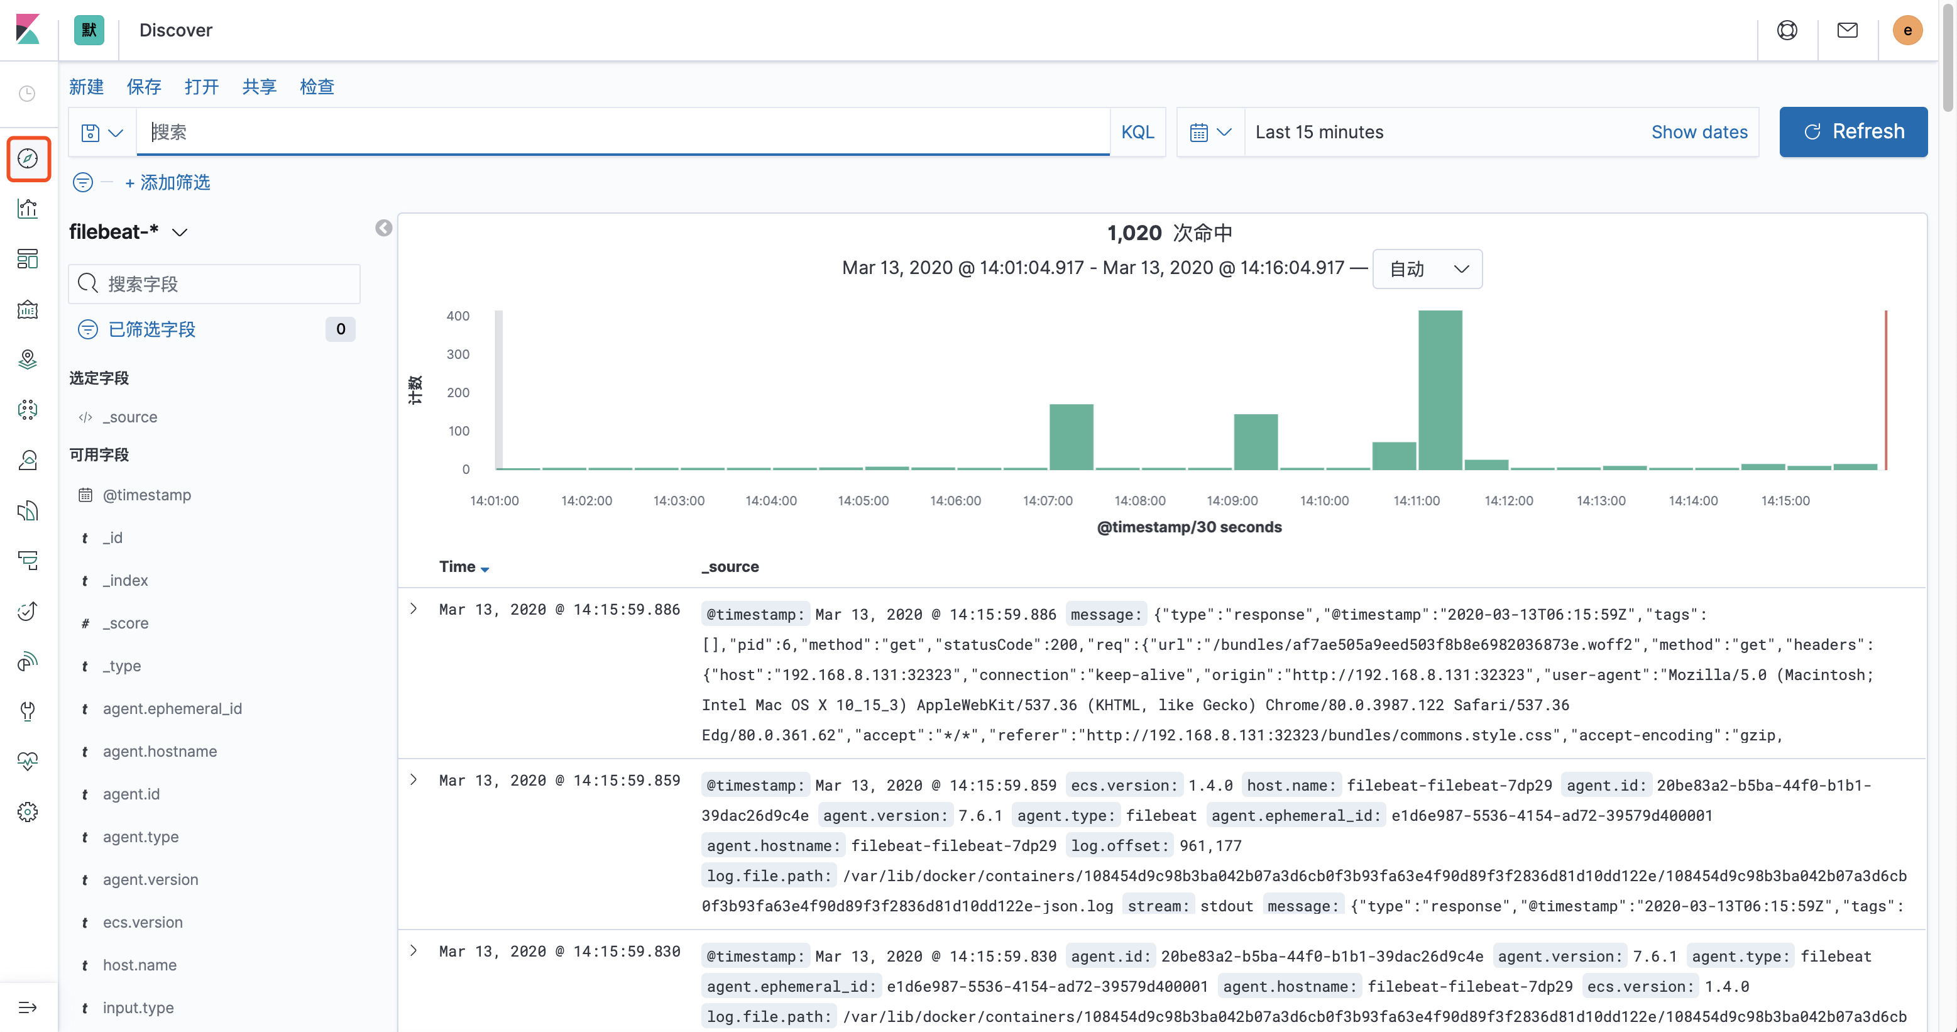Open the 自动 interval dropdown

coord(1427,268)
